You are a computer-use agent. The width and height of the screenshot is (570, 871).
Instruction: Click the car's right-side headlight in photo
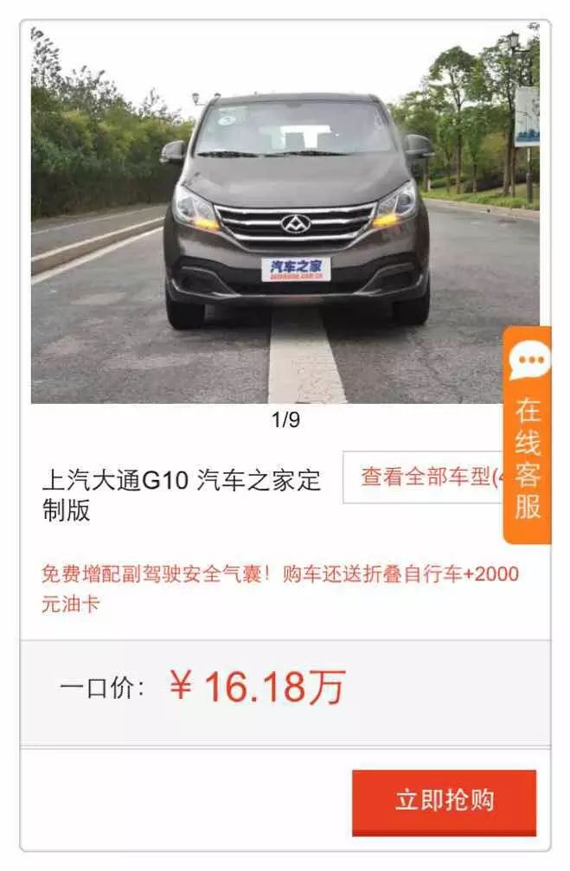pyautogui.click(x=397, y=205)
